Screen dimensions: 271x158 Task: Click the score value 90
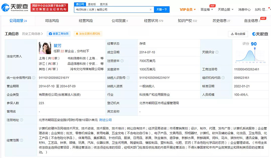254,44
